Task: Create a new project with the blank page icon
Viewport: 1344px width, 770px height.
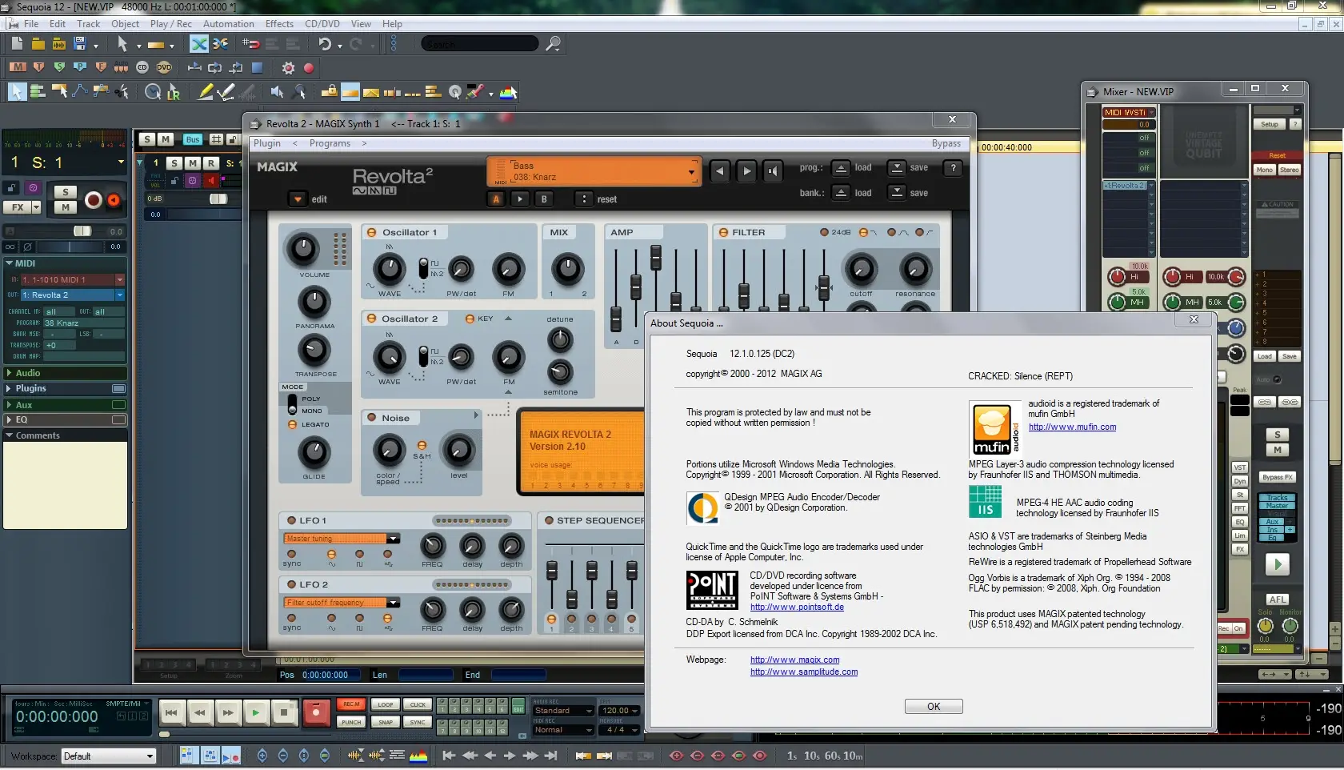Action: coord(17,44)
